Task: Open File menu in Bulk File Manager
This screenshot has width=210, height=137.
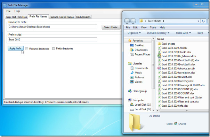Action: 8,11
